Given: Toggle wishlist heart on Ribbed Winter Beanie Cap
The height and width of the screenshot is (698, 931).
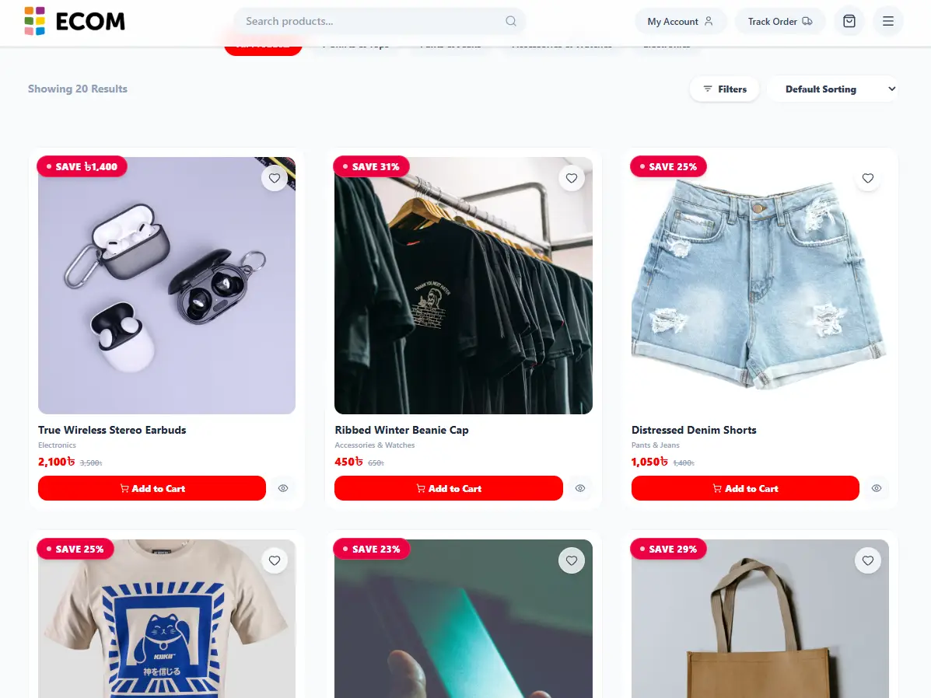Looking at the screenshot, I should (x=571, y=178).
